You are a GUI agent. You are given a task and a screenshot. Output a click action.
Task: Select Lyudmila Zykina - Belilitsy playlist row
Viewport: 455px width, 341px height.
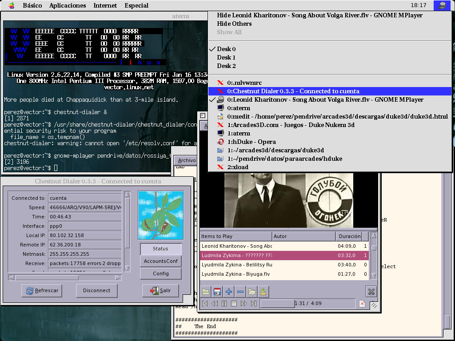pos(284,265)
